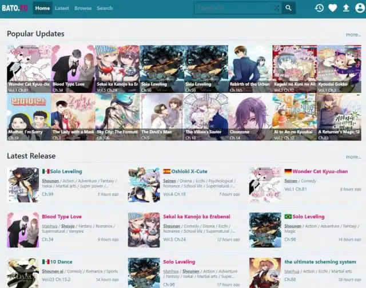The height and width of the screenshot is (288, 366).
Task: Click the BATO.TO logo
Action: point(15,8)
